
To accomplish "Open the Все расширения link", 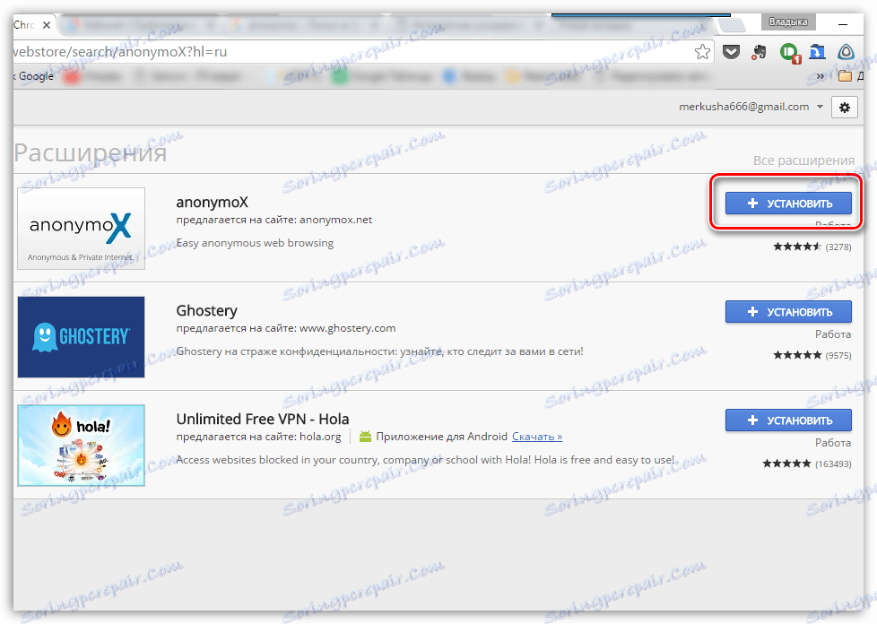I will tap(803, 160).
